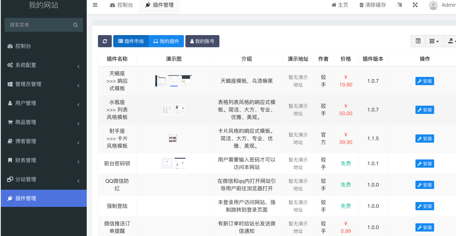Open the fullscreen toggle icon in top bar

415,5
